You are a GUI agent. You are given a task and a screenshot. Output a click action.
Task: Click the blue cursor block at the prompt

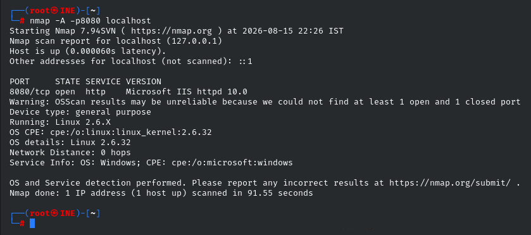tap(32, 223)
